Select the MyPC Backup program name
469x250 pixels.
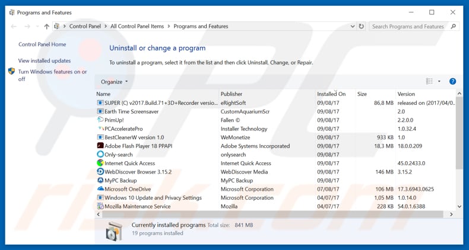coord(121,181)
